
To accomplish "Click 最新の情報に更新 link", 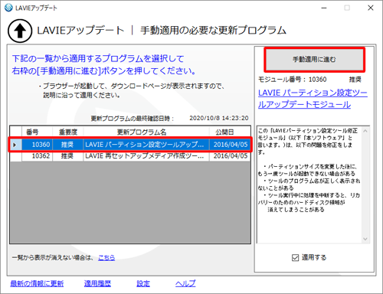I will 37,283.
